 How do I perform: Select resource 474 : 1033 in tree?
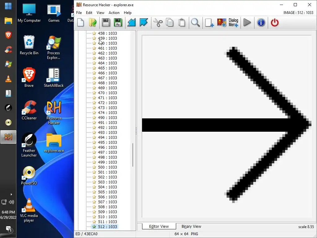[x=107, y=112]
